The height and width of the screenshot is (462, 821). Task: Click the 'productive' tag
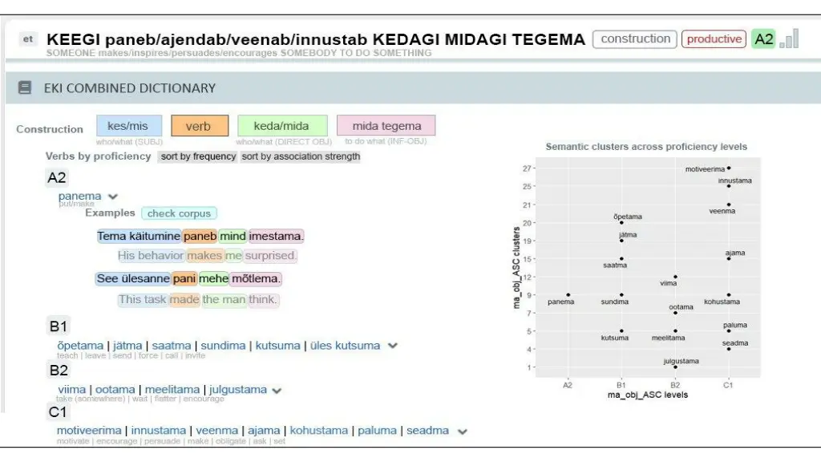(714, 38)
